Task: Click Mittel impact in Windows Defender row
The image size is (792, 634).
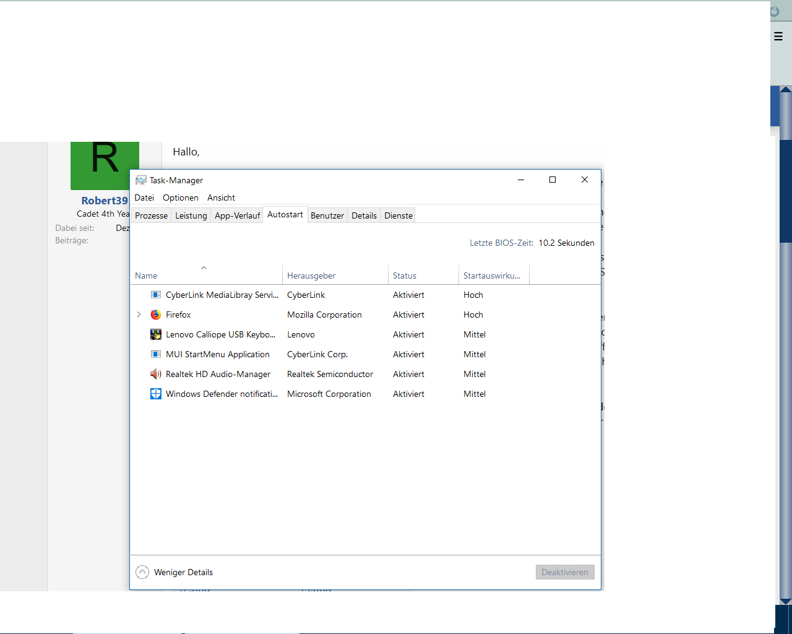Action: pos(475,394)
